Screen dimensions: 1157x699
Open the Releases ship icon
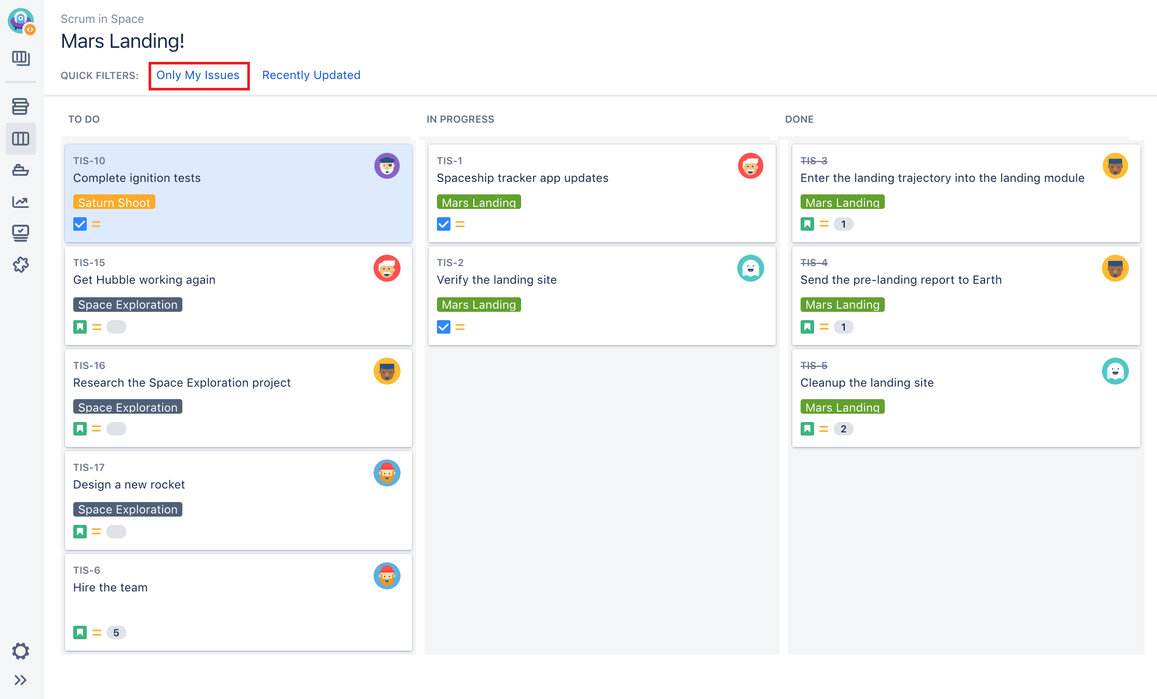tap(20, 170)
